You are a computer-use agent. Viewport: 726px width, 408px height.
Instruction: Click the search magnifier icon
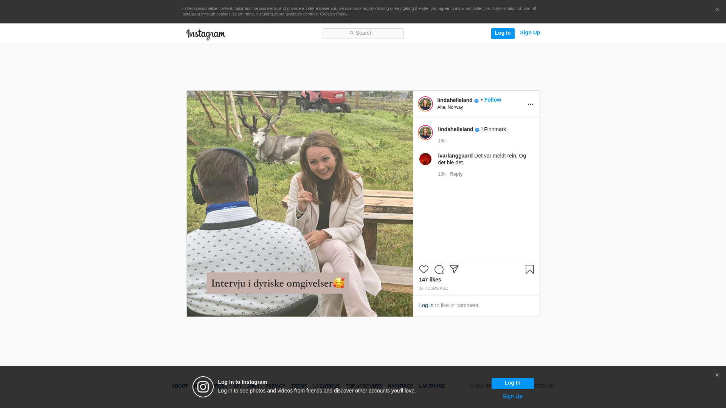pyautogui.click(x=351, y=33)
